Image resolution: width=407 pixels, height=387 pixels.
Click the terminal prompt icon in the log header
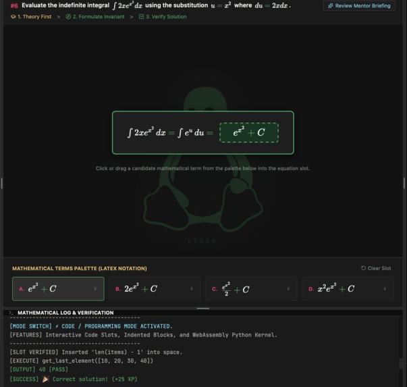(11, 313)
